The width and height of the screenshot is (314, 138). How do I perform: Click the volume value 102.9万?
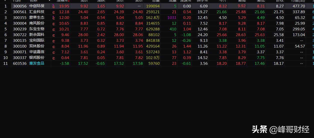153,58
